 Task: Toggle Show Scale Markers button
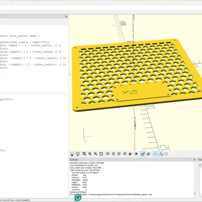[161, 154]
